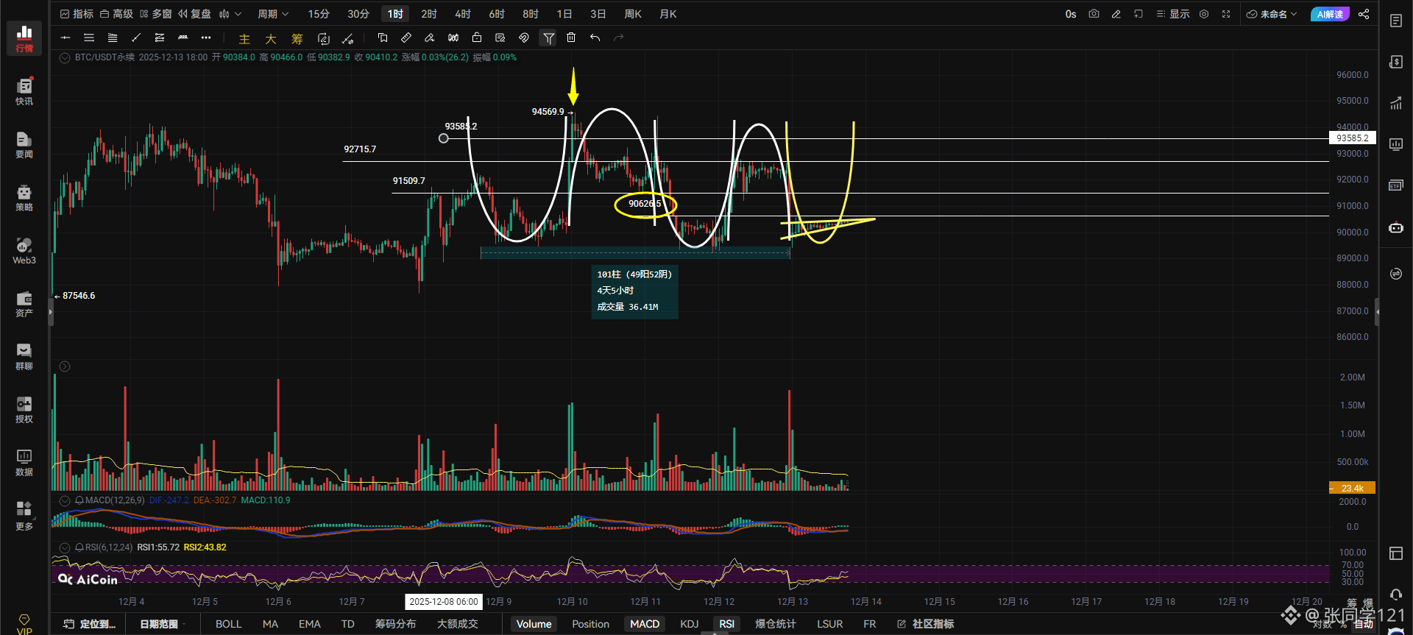Open the 日期范围 date range dropdown
The width and height of the screenshot is (1413, 635).
[x=162, y=624]
